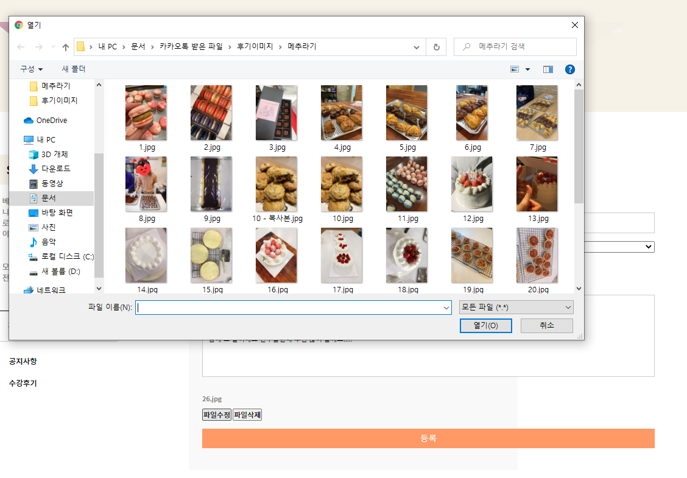Screen dimensions: 687x478
Task: Navigate up one level with the up-arrow icon
Action: coord(65,46)
